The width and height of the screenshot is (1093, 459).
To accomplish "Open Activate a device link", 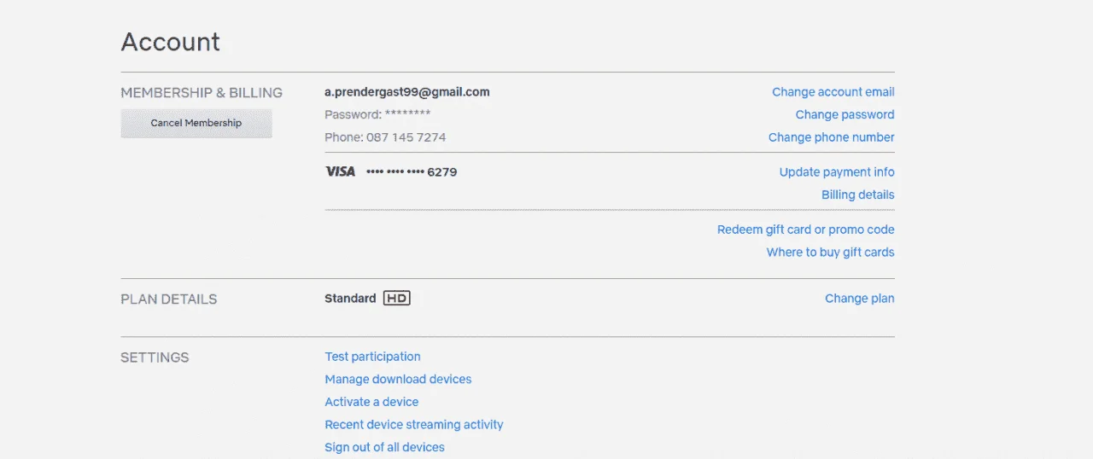I will click(371, 402).
